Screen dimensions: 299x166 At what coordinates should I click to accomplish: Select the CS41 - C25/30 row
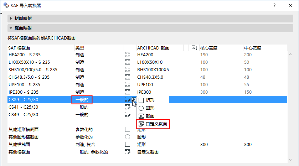pyautogui.click(x=147, y=107)
